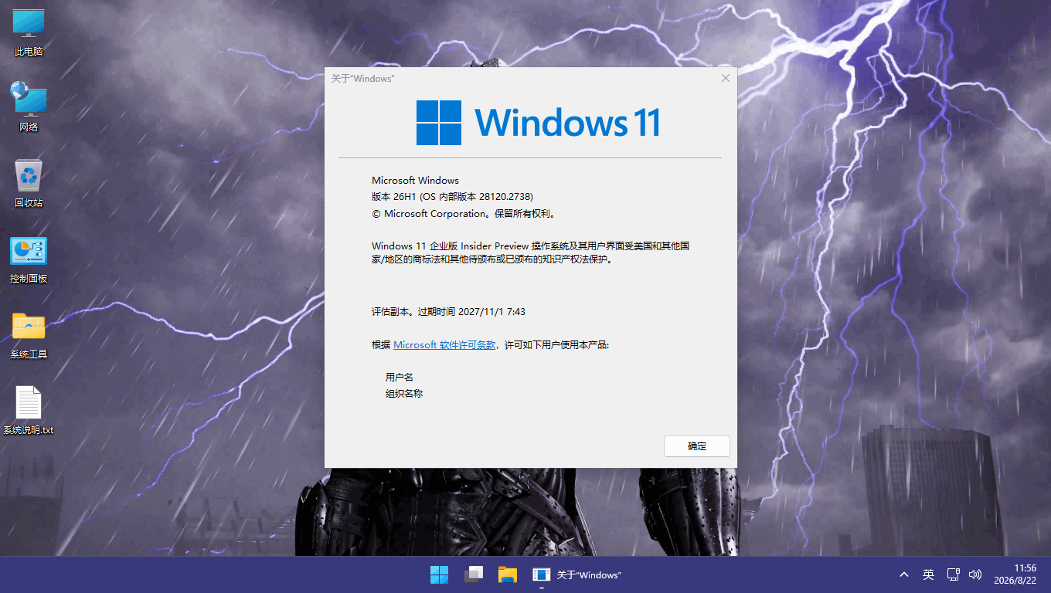Expand the hidden system tray icons chevron

tap(904, 574)
